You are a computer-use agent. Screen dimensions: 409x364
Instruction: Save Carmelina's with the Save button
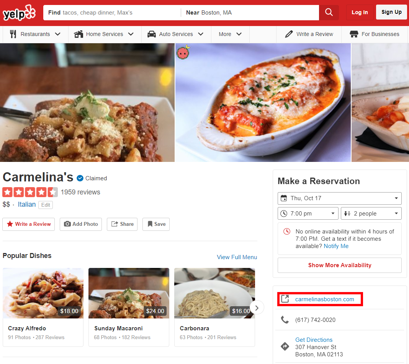click(156, 224)
